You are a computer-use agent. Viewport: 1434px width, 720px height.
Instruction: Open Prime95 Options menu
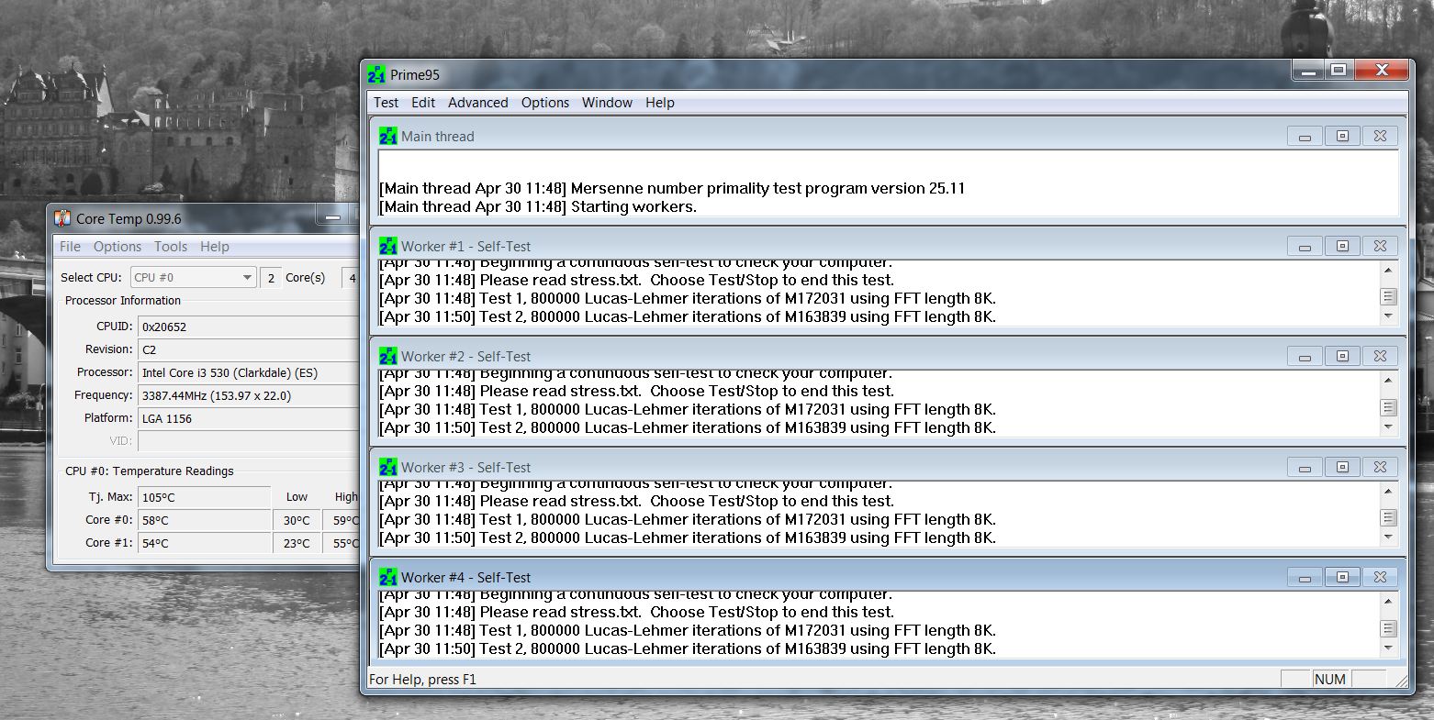(x=545, y=103)
